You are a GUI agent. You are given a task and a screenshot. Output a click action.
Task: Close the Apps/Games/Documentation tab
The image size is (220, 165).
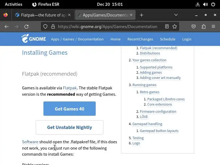(131, 15)
